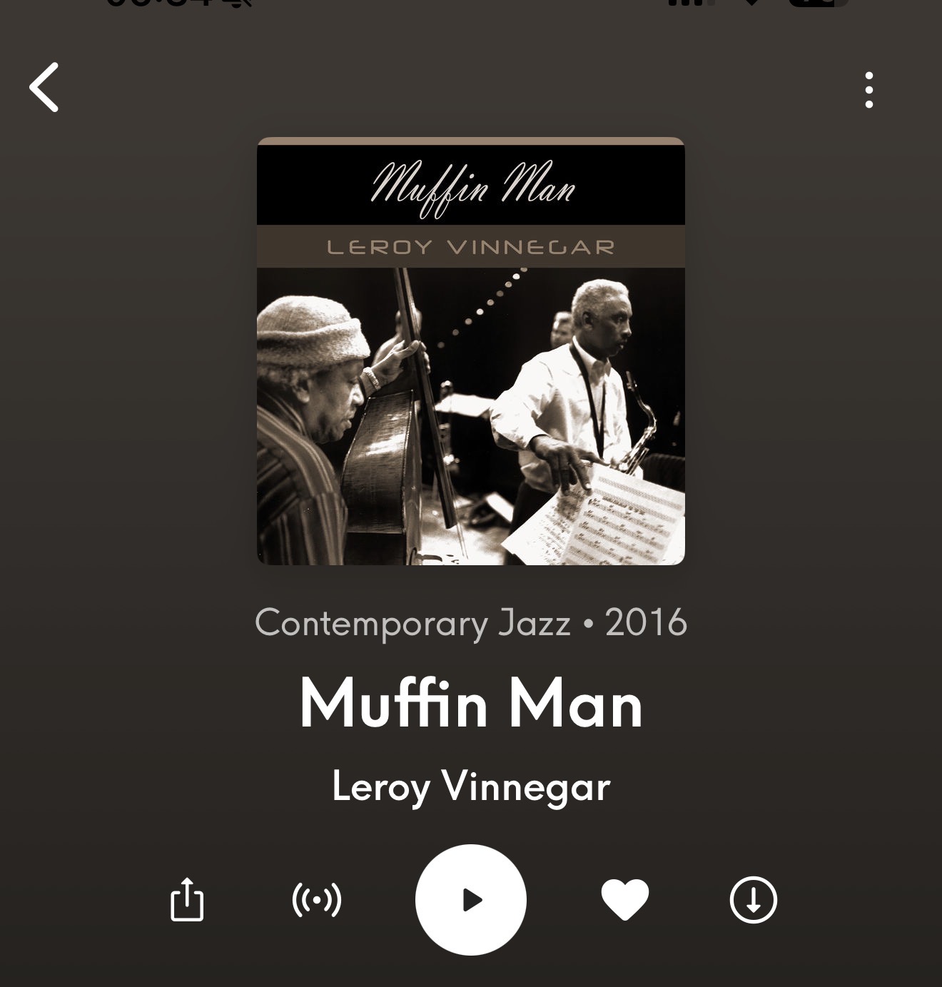942x987 pixels.
Task: Tap the cellular signal bars icon
Action: 690,3
